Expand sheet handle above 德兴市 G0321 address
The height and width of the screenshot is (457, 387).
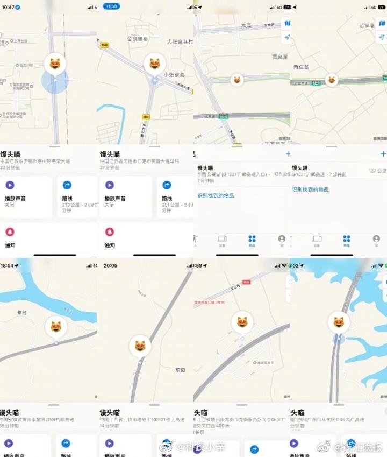(154, 405)
